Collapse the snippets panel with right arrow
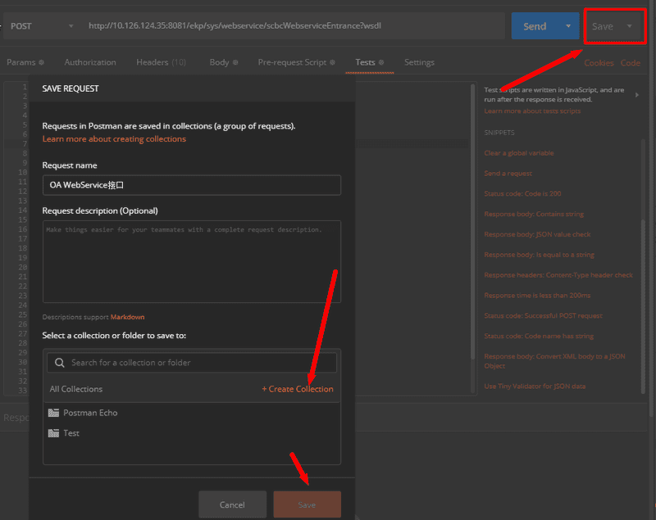656x520 pixels. (x=638, y=95)
